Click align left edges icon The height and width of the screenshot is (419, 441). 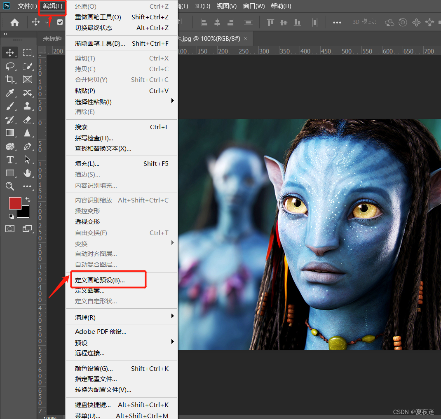[x=204, y=23]
